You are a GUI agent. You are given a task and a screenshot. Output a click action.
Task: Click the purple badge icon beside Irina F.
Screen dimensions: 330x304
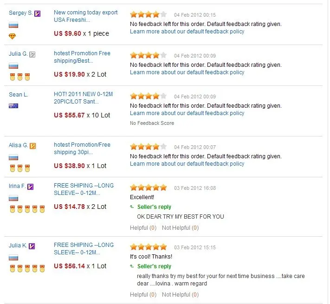[31, 187]
